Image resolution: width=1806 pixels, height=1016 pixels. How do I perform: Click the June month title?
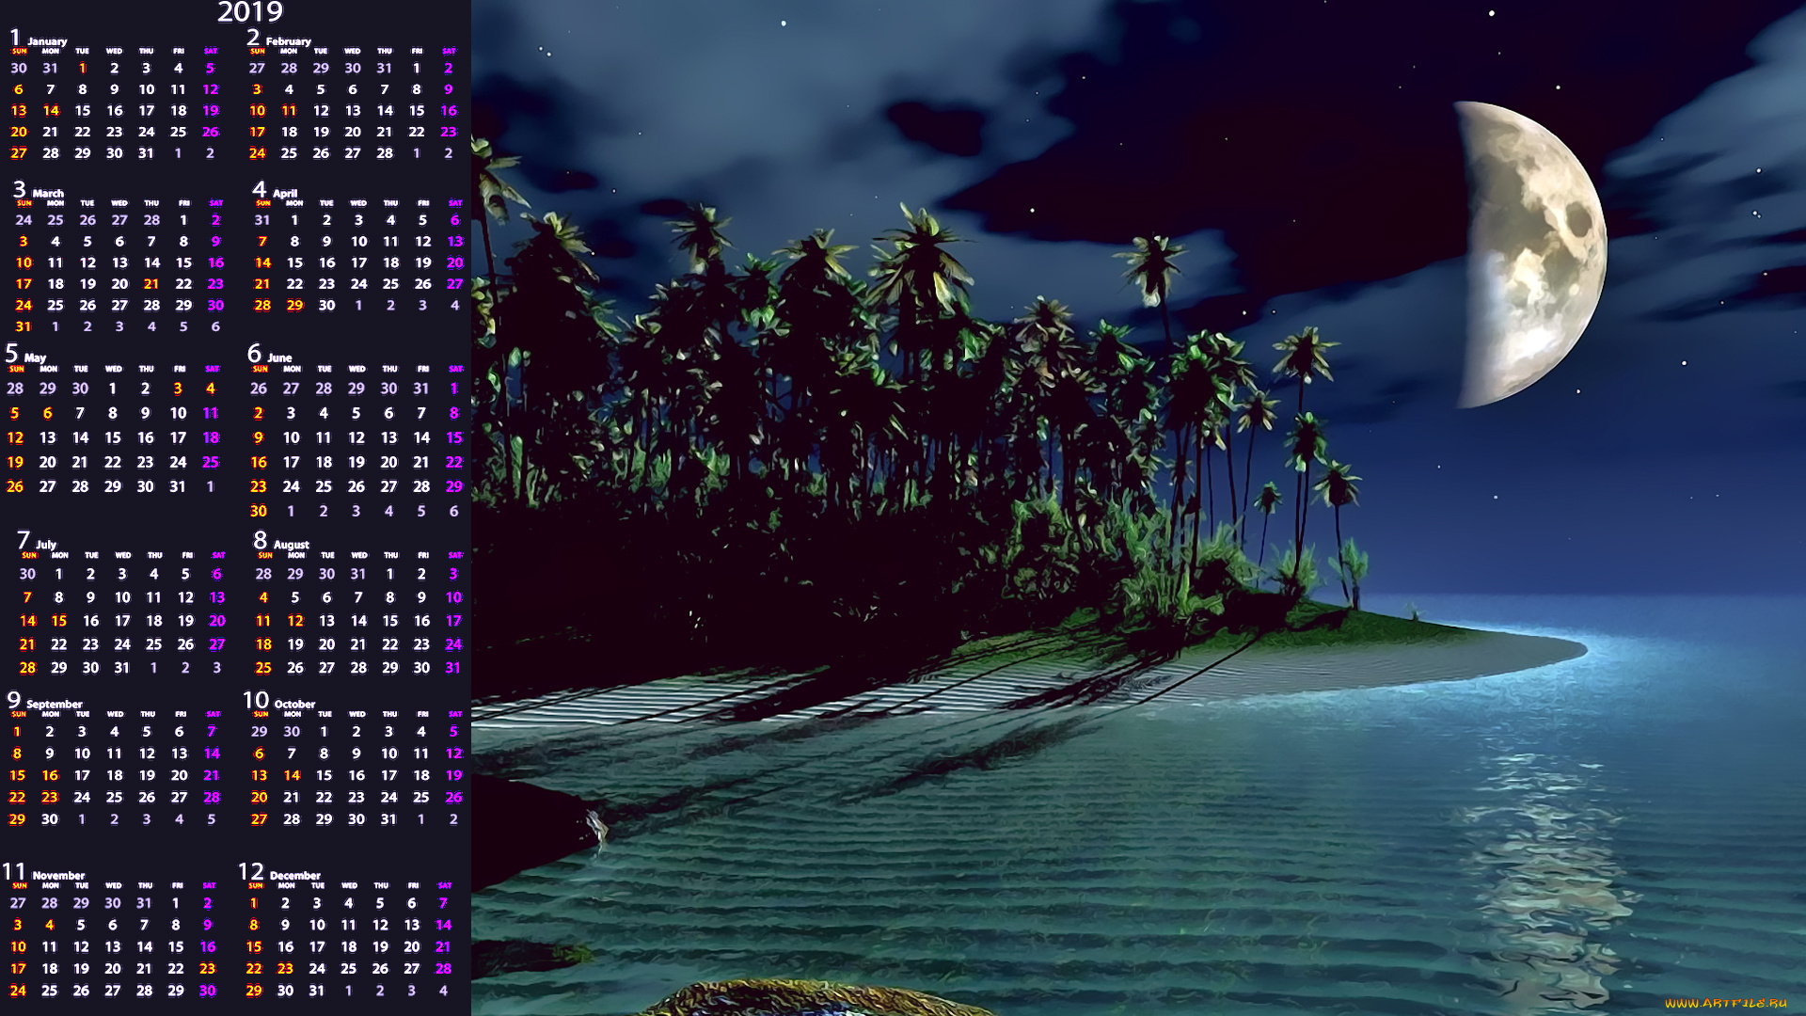pyautogui.click(x=279, y=357)
